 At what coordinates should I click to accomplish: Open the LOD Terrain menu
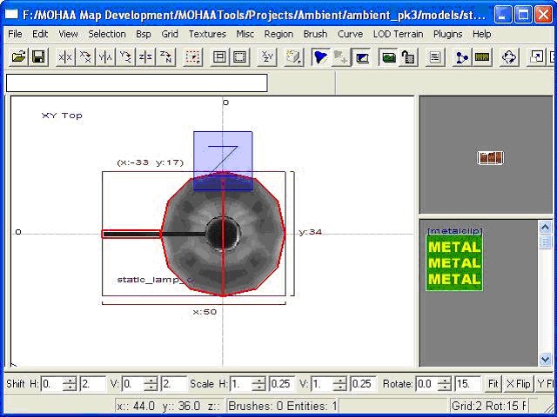point(398,34)
